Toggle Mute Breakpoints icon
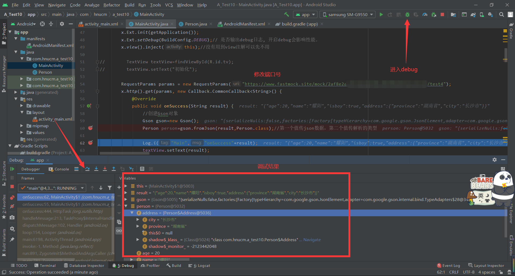 (x=12, y=206)
